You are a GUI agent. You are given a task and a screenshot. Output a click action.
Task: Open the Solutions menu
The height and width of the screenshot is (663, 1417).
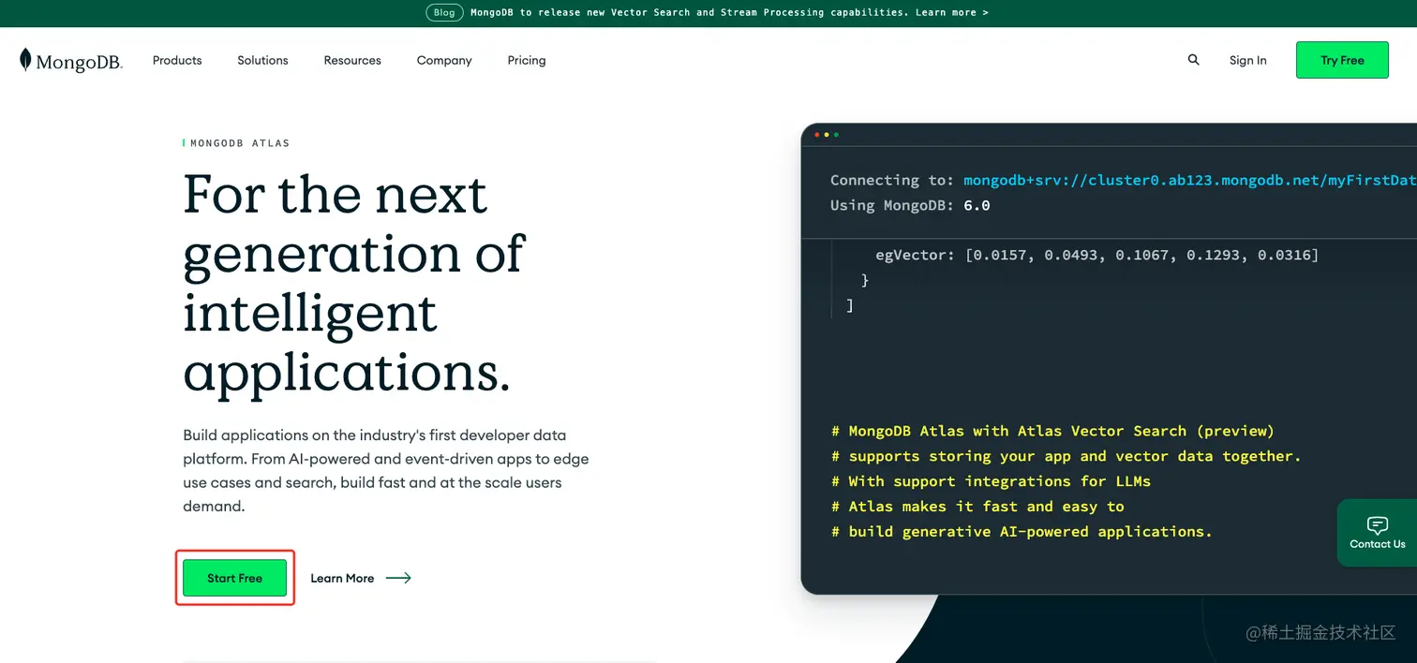tap(262, 60)
